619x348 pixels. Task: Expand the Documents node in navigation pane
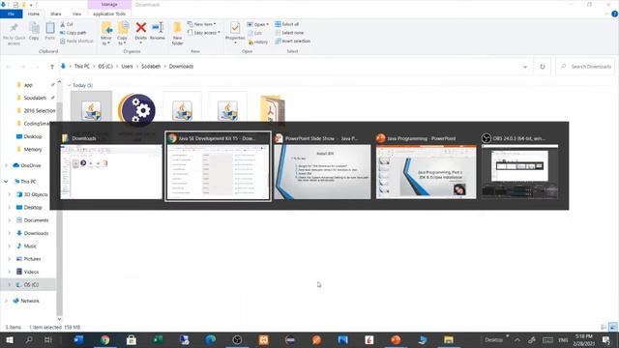[10, 220]
